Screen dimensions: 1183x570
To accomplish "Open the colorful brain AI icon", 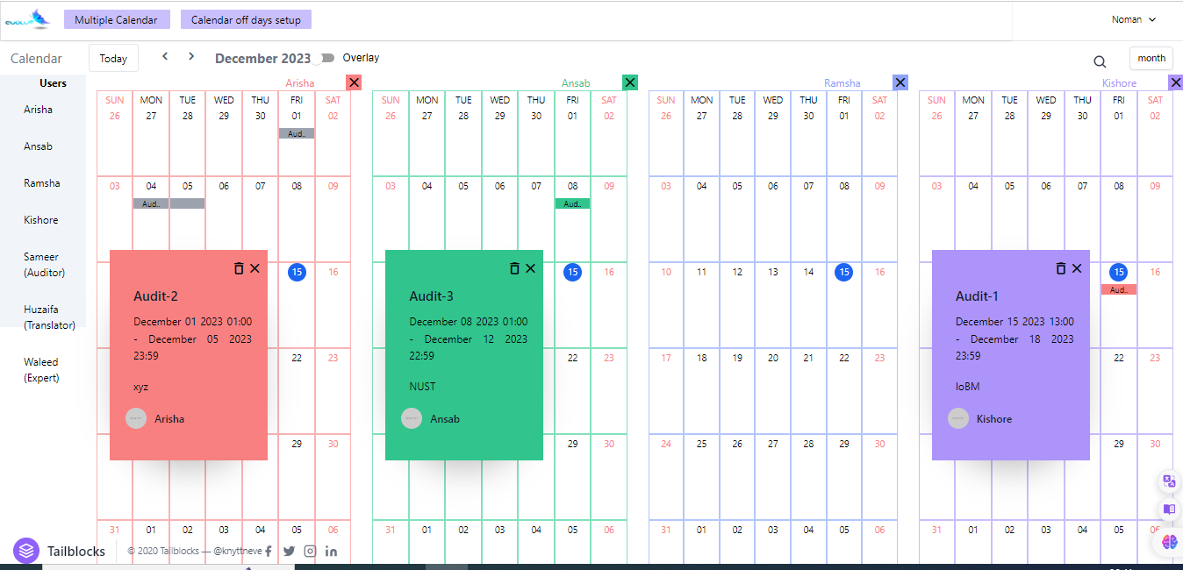I will [x=1168, y=541].
